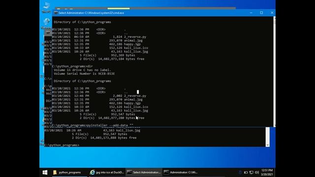The width and height of the screenshot is (315, 177).
Task: Activate the Select Administrator taskbar button
Action: 144,173
